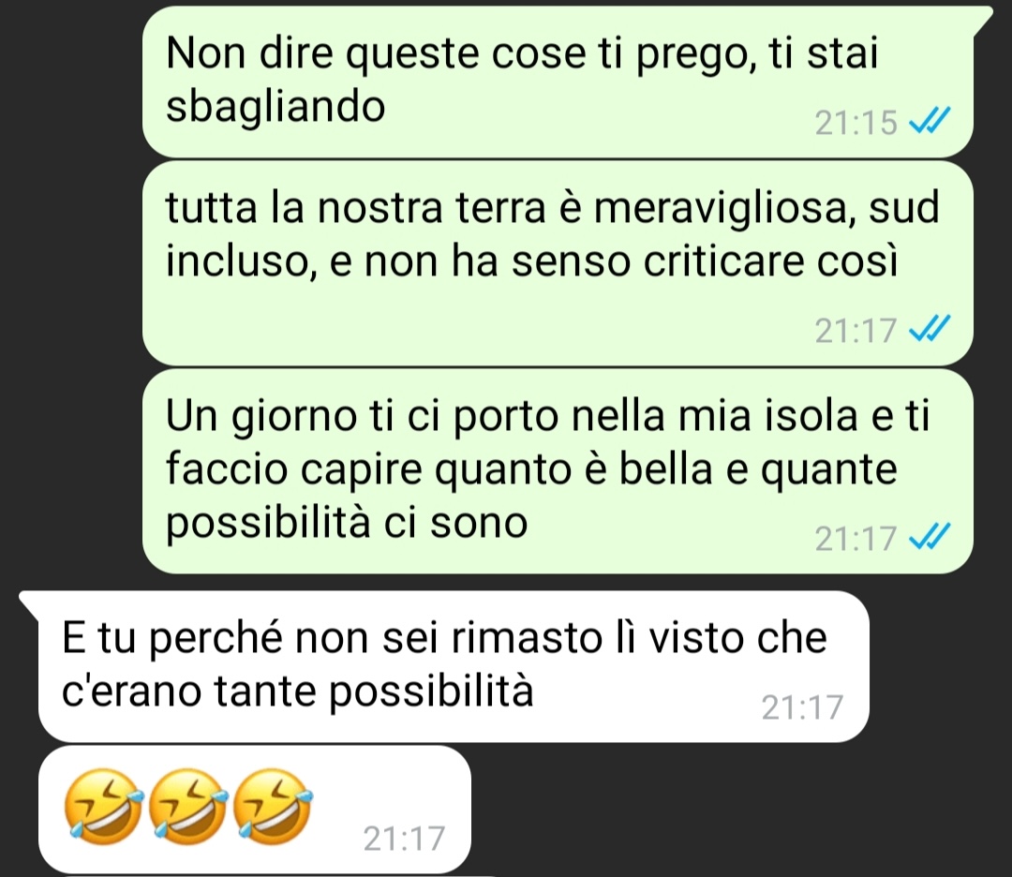This screenshot has height=877, width=1012.
Task: Click the word 'meravigliosa' in second message
Action: (x=720, y=208)
